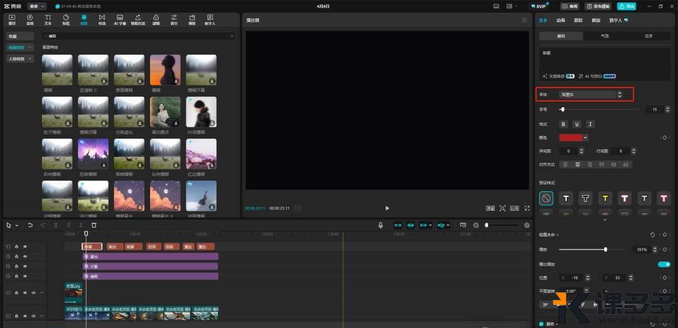Lock the cover image track

point(16,292)
